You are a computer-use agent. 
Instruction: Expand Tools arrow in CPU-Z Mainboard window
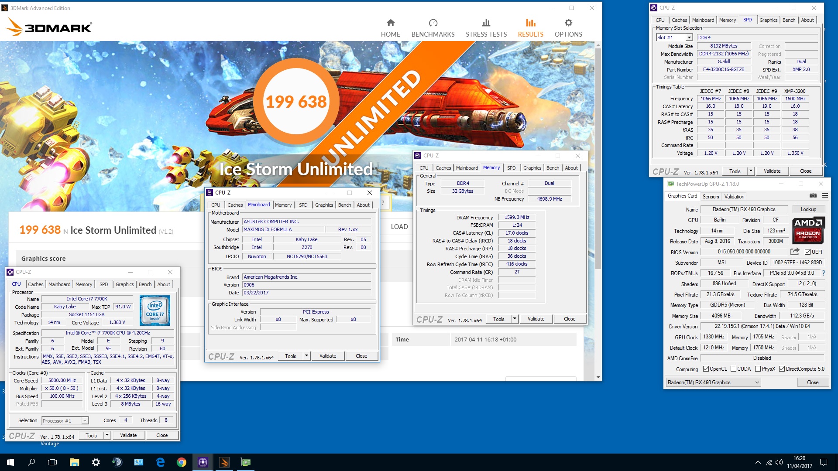point(306,356)
